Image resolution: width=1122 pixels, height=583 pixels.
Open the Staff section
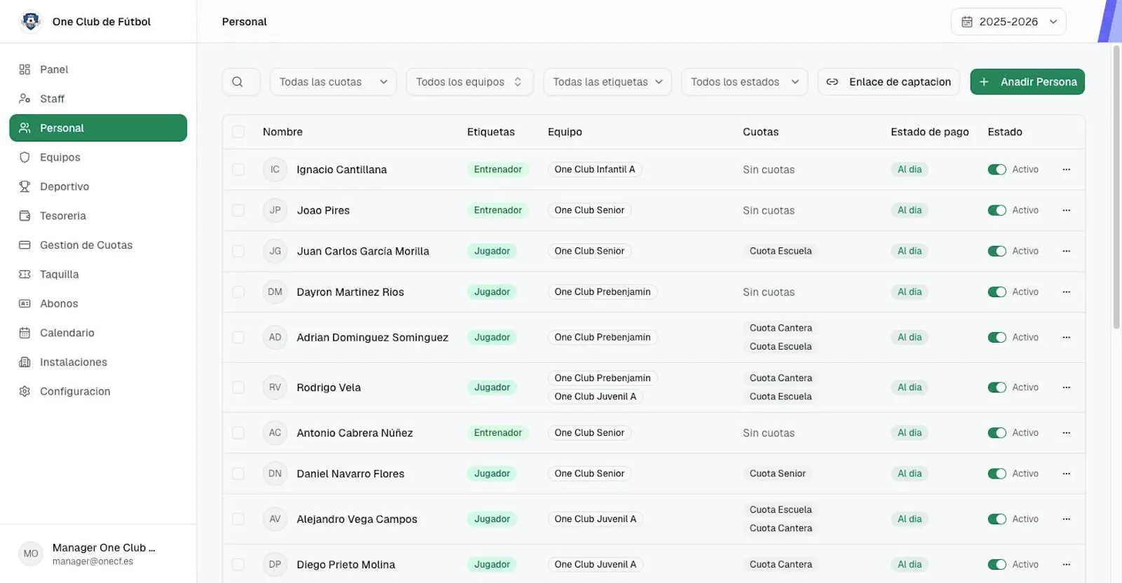98,99
